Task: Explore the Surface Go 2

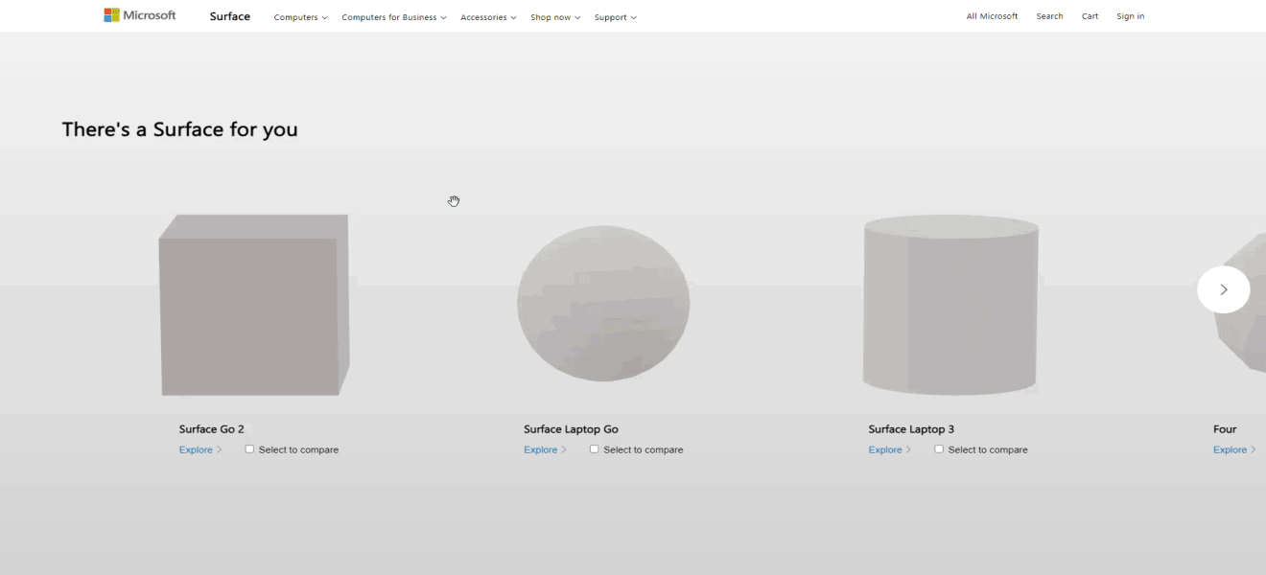Action: (200, 449)
